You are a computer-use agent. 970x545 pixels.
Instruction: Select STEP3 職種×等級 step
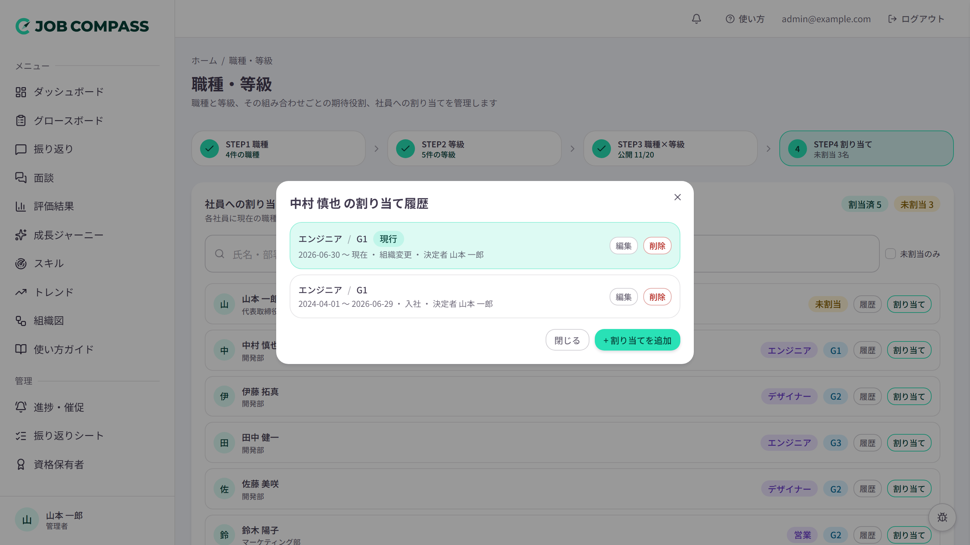click(670, 149)
